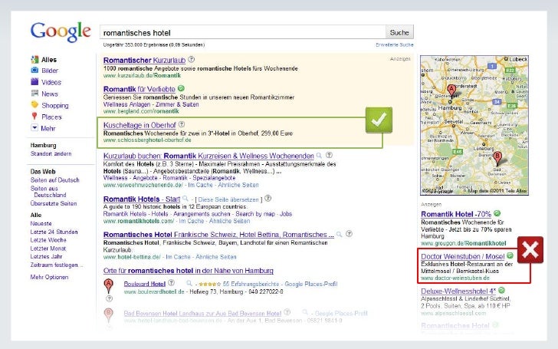Viewport: 558px width, 349px height.
Task: Click map pin A on the map
Action: [451, 91]
